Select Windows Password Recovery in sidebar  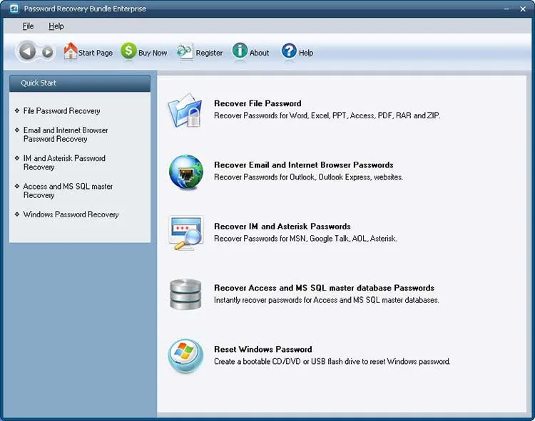(71, 214)
